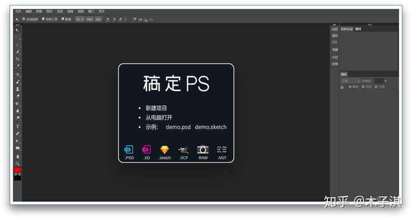Click the SVG export button
This screenshot has height=219, width=412.
98,19
